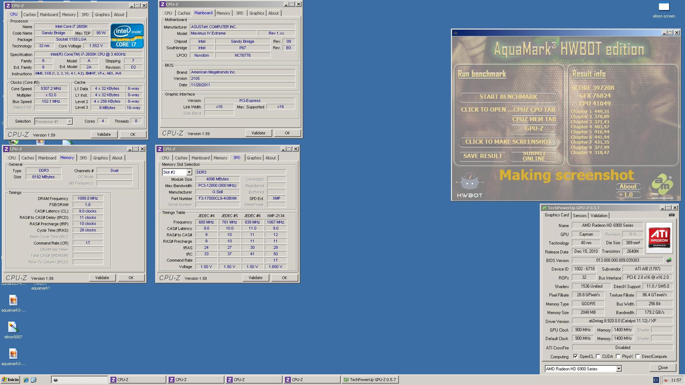Click the 11:57 taskbar clock
Image resolution: width=685 pixels, height=385 pixels.
(x=676, y=380)
